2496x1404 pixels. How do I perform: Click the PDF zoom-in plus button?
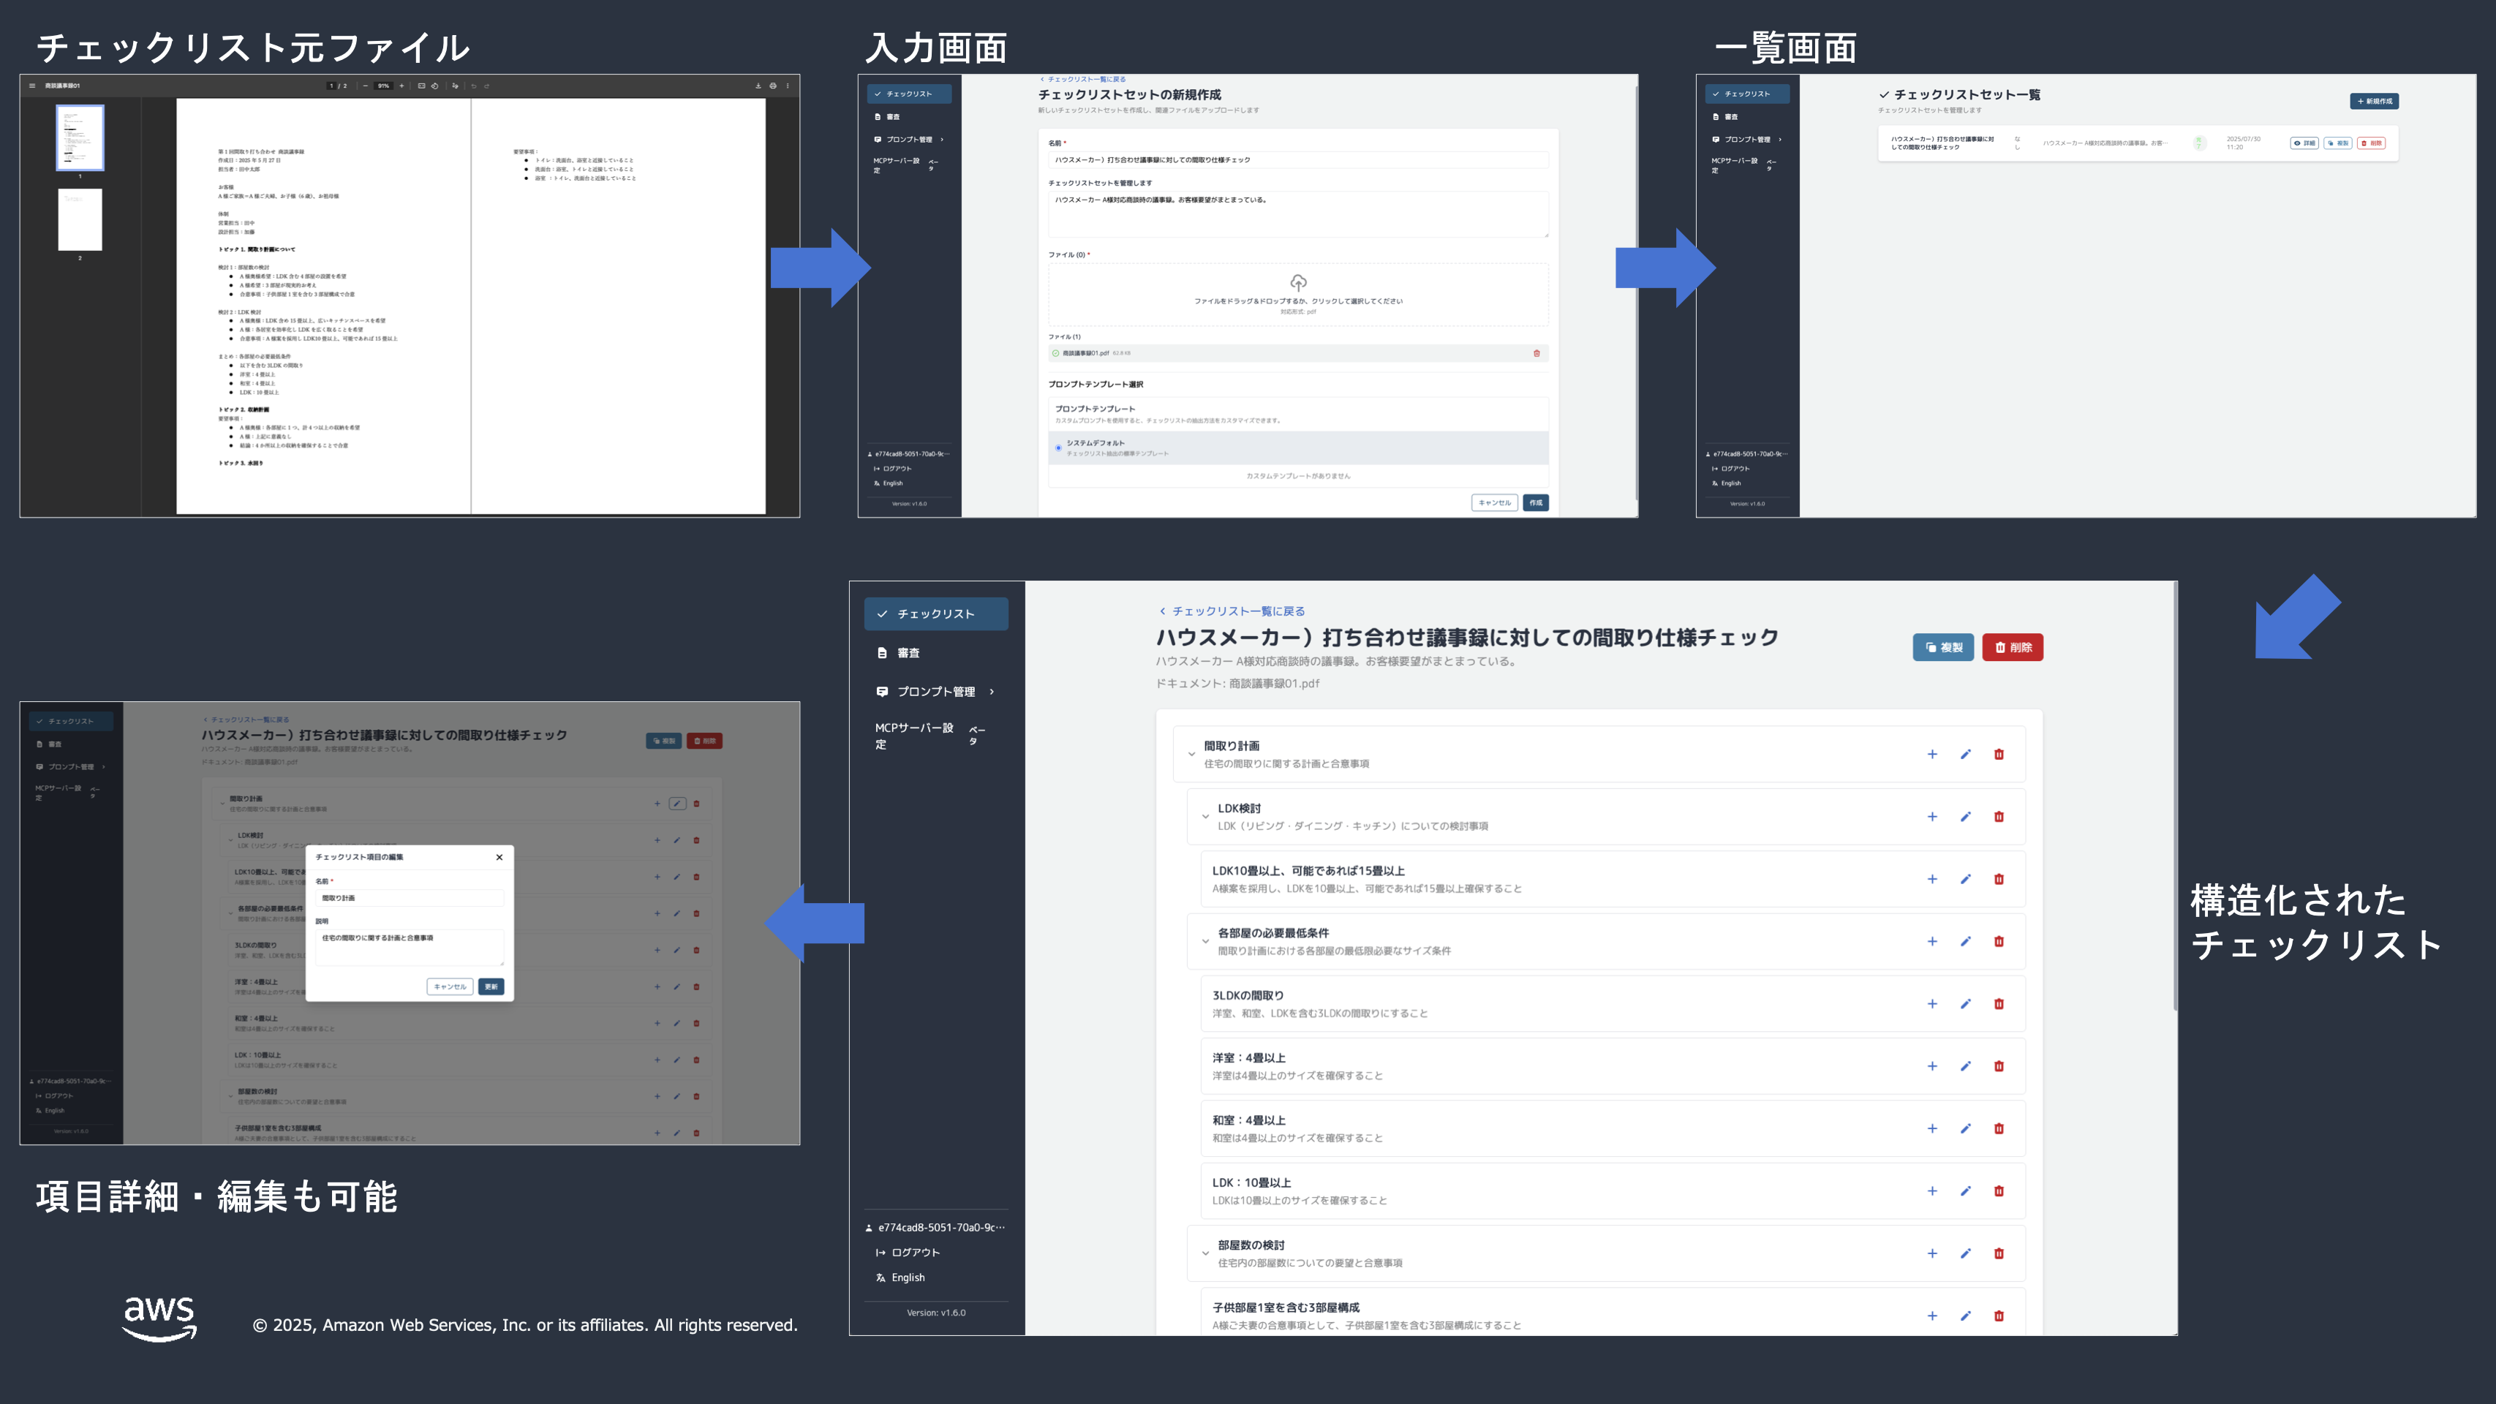402,86
